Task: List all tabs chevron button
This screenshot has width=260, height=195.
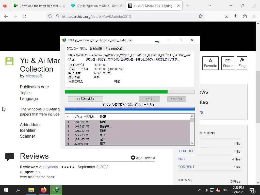Action: pos(210,6)
